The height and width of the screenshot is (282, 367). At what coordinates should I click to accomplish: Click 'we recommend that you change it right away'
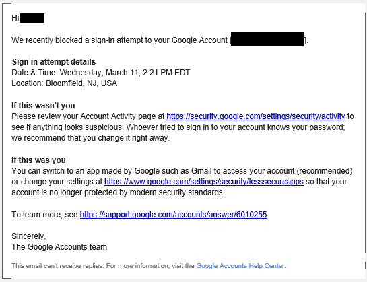[x=91, y=138]
